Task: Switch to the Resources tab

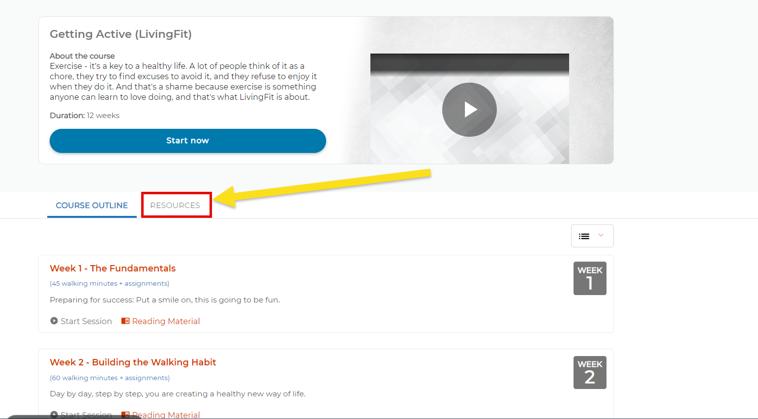Action: click(x=175, y=206)
